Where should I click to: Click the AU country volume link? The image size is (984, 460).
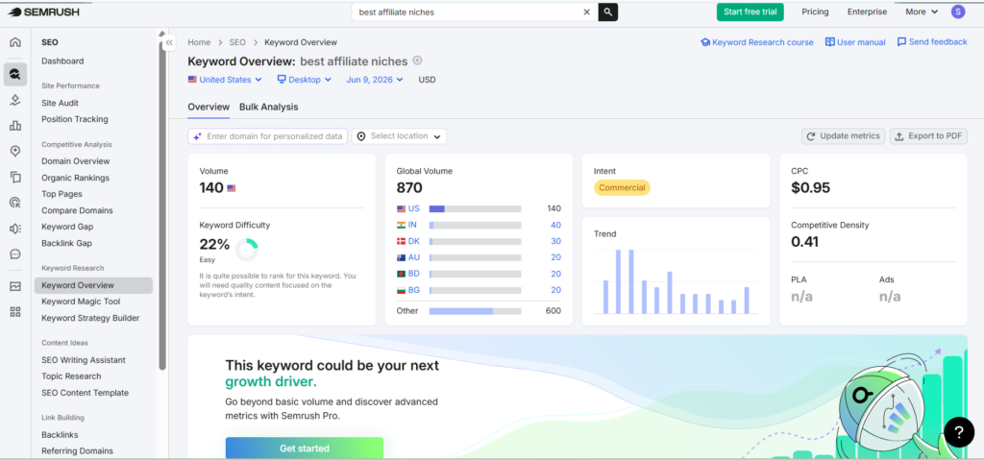click(414, 257)
